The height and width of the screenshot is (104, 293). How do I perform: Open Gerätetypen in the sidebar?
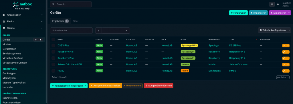[x=9, y=74]
